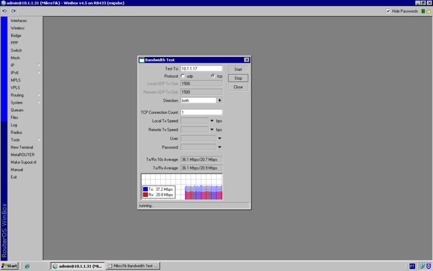Screen dimensions: 433x271
Task: Click Exit in the sidebar
Action: tap(14, 177)
